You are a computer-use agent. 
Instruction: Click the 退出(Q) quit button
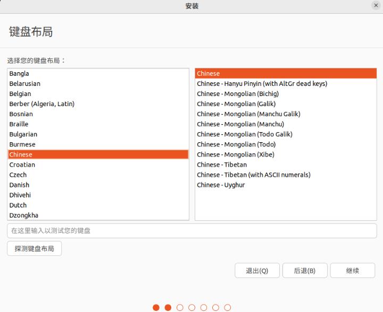257,271
